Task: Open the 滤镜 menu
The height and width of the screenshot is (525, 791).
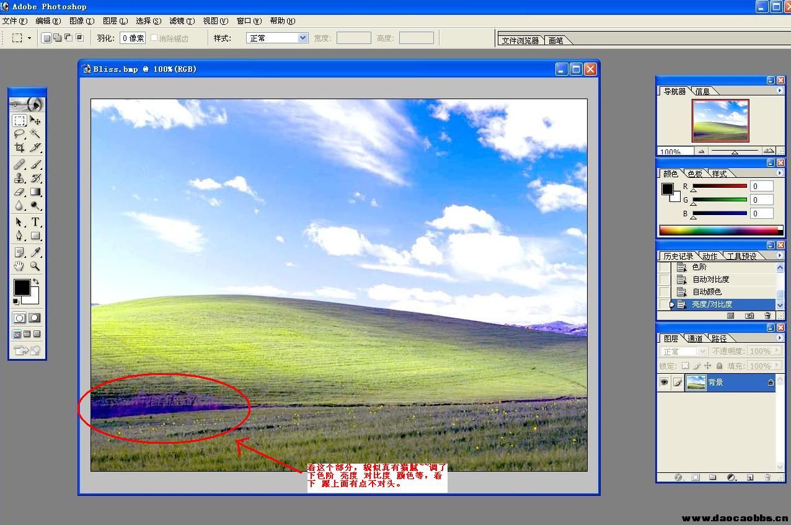Action: pos(182,21)
